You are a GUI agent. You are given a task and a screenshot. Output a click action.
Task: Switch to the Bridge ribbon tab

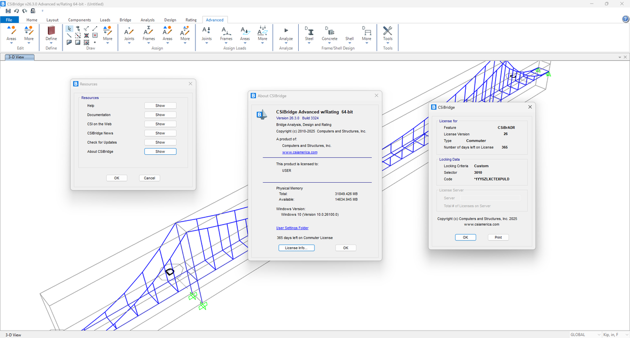(125, 20)
